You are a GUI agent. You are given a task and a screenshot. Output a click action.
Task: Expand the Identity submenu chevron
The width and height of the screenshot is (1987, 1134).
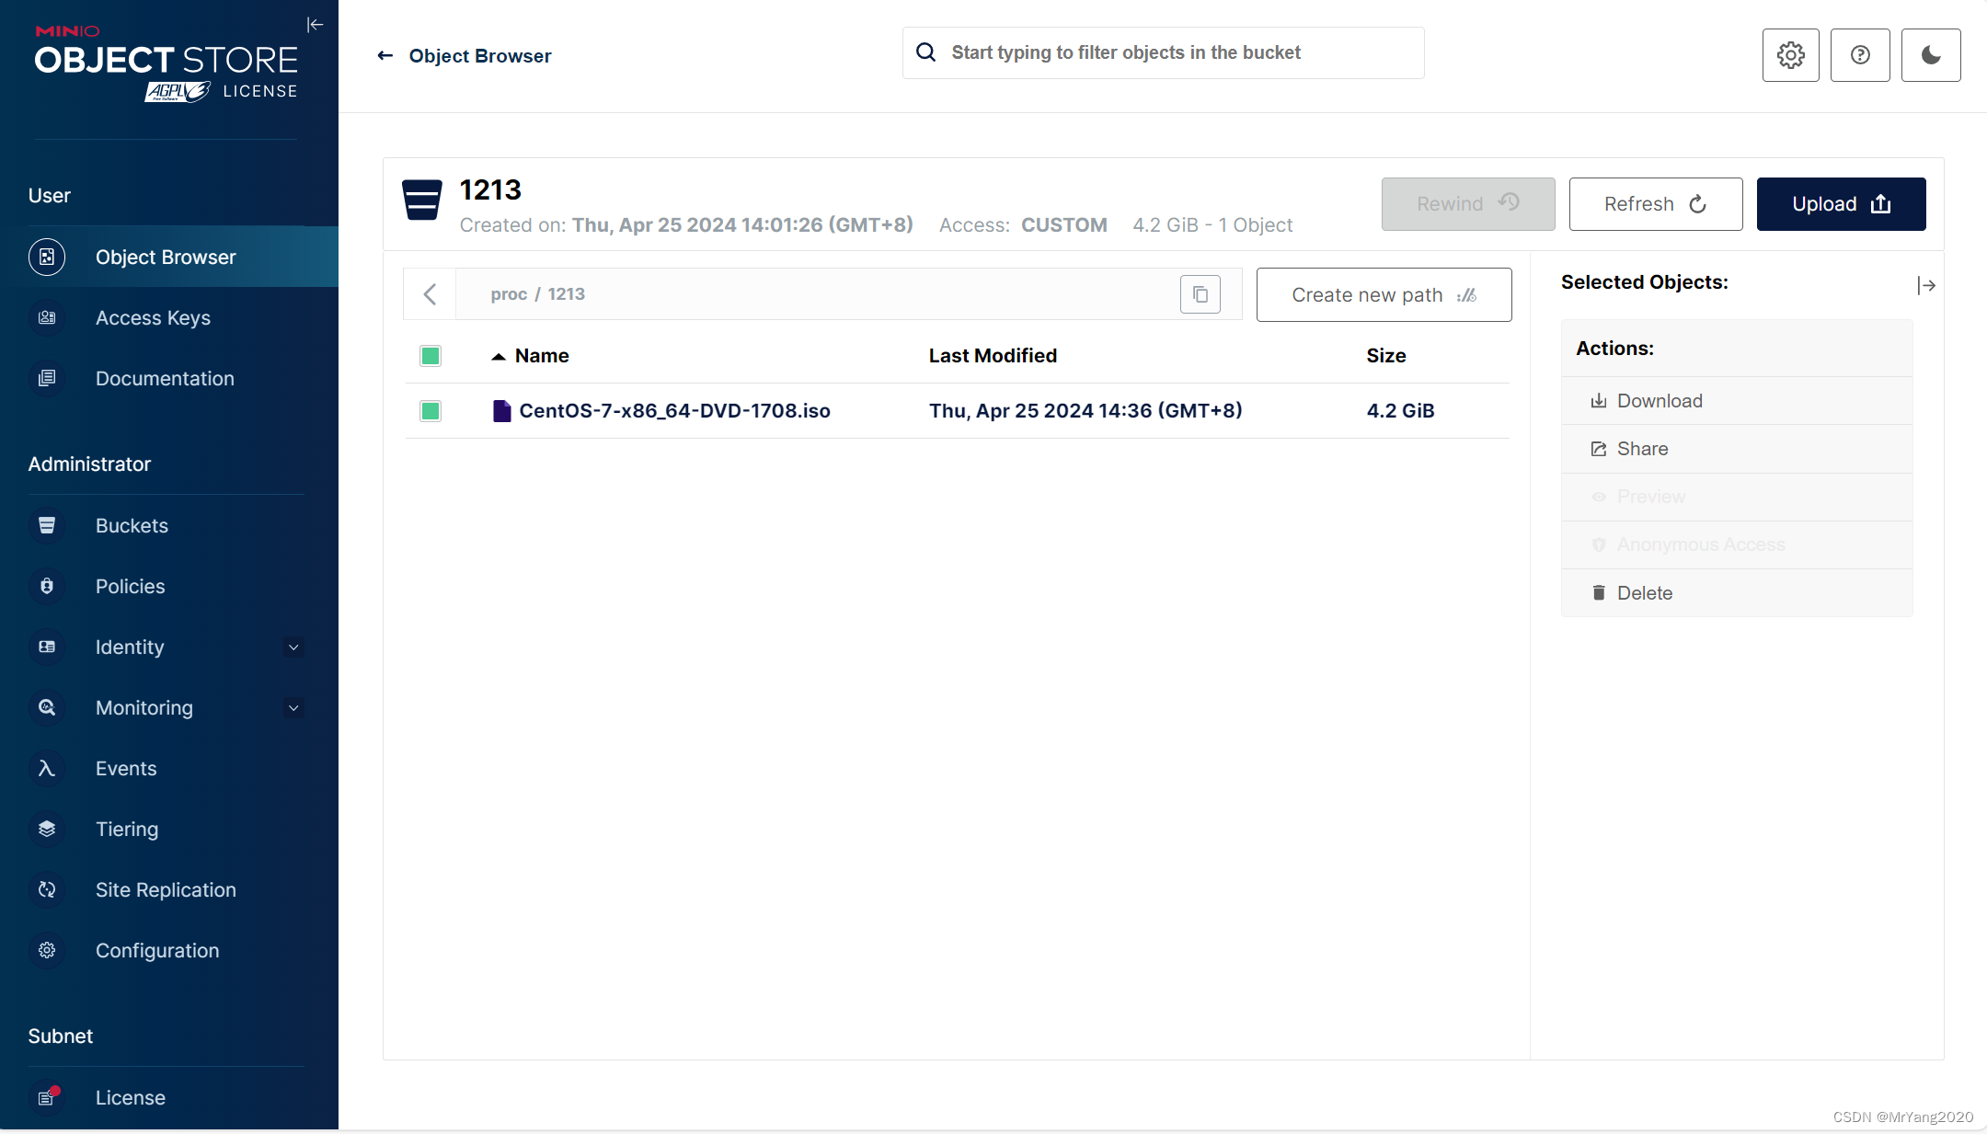point(293,647)
